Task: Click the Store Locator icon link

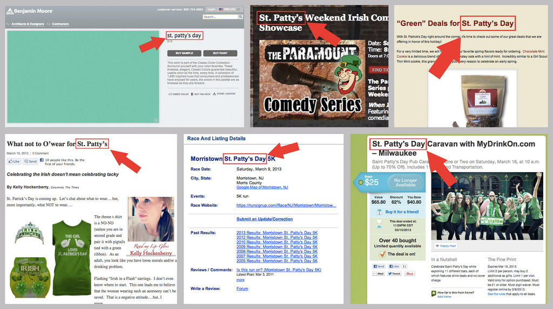Action: [224, 94]
